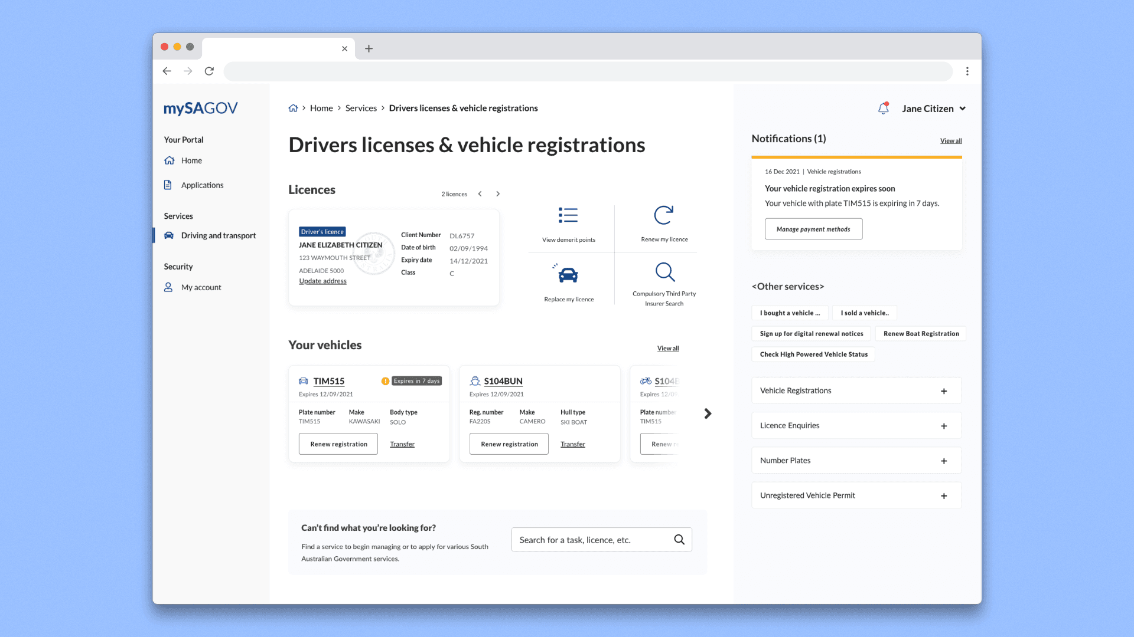Click the Compulsory Third Party Insurer Search magnifier
This screenshot has width=1134, height=637.
point(664,272)
